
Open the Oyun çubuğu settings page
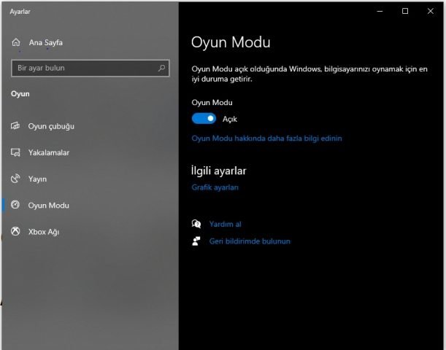click(51, 126)
